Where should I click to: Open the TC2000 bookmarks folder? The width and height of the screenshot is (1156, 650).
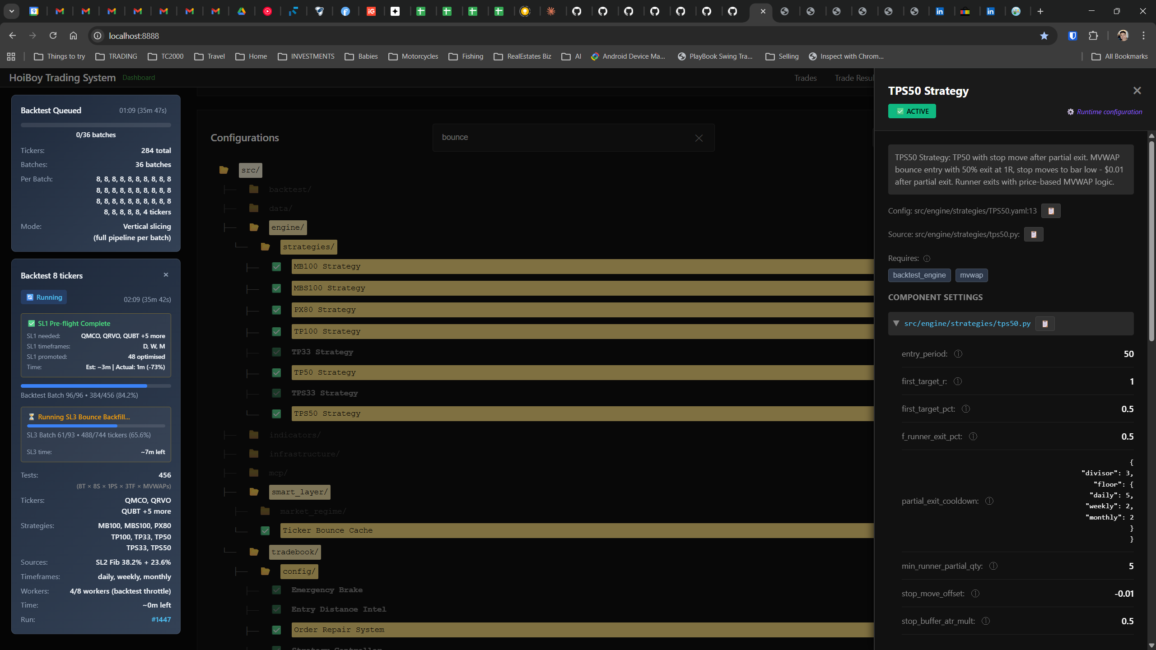click(166, 56)
